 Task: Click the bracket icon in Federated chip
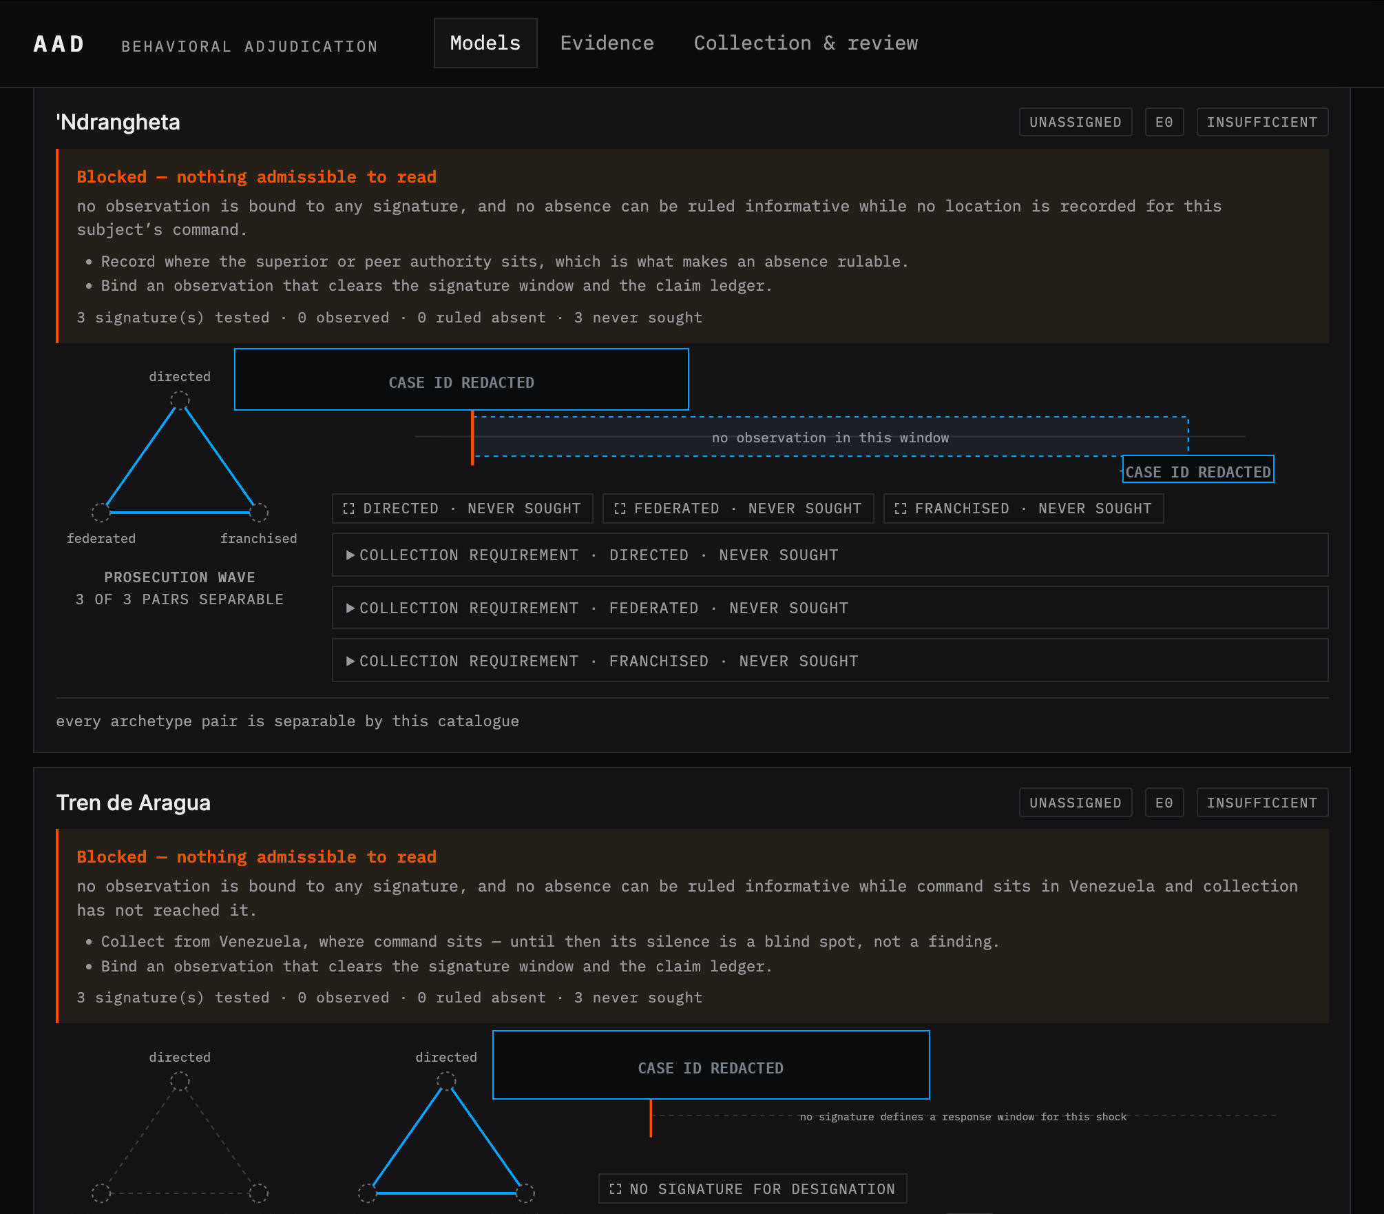[x=620, y=508]
